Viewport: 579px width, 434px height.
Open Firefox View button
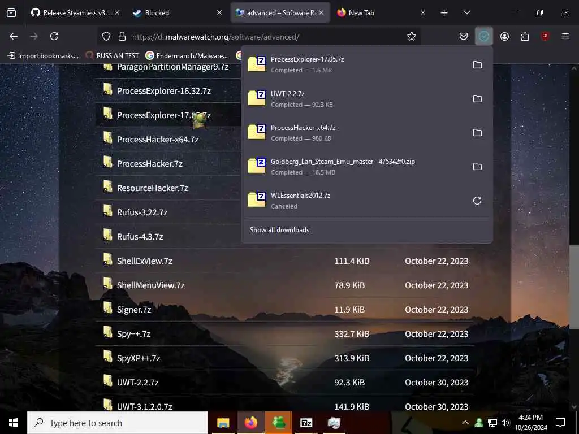pyautogui.click(x=11, y=12)
